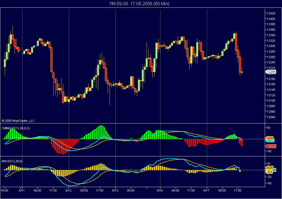Click the 12360 price axis label
The height and width of the screenshot is (199, 282).
click(271, 30)
